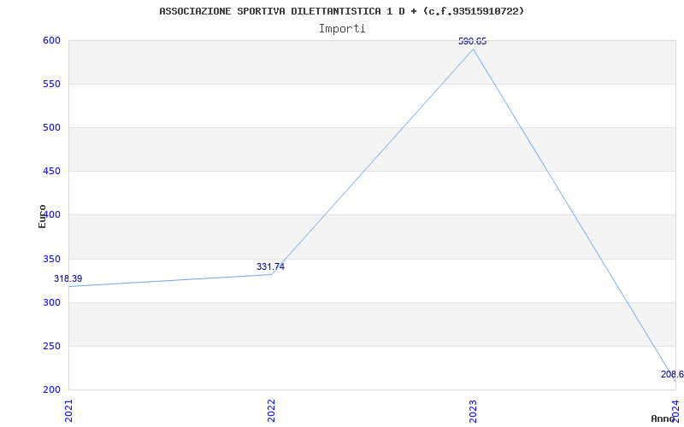Select the 400 y-axis tick label

pos(51,215)
